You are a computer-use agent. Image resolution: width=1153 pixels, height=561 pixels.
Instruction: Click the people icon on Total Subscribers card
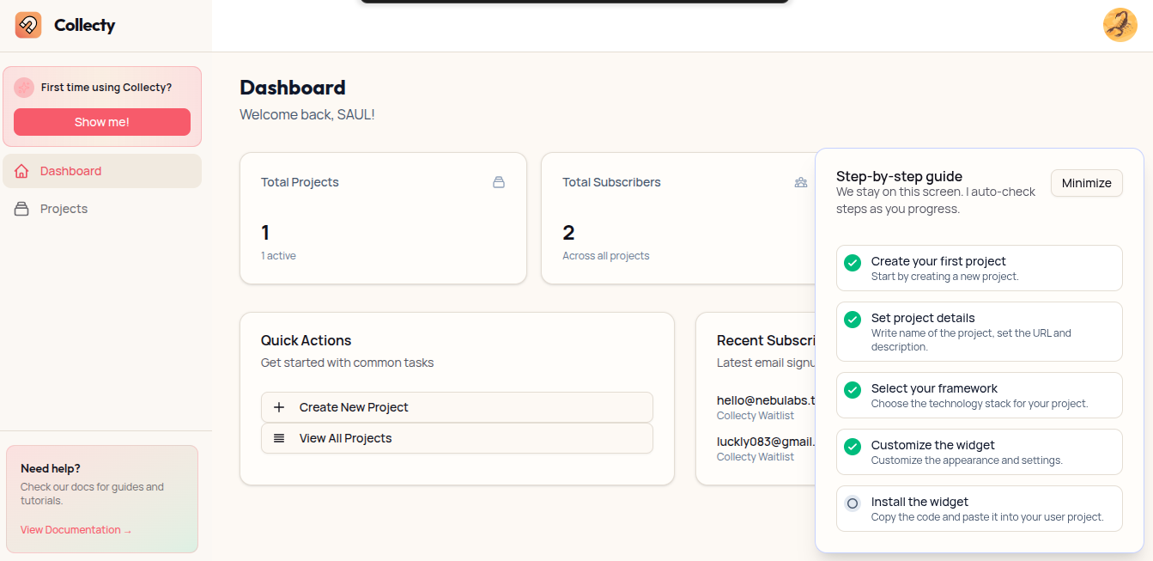pyautogui.click(x=801, y=182)
